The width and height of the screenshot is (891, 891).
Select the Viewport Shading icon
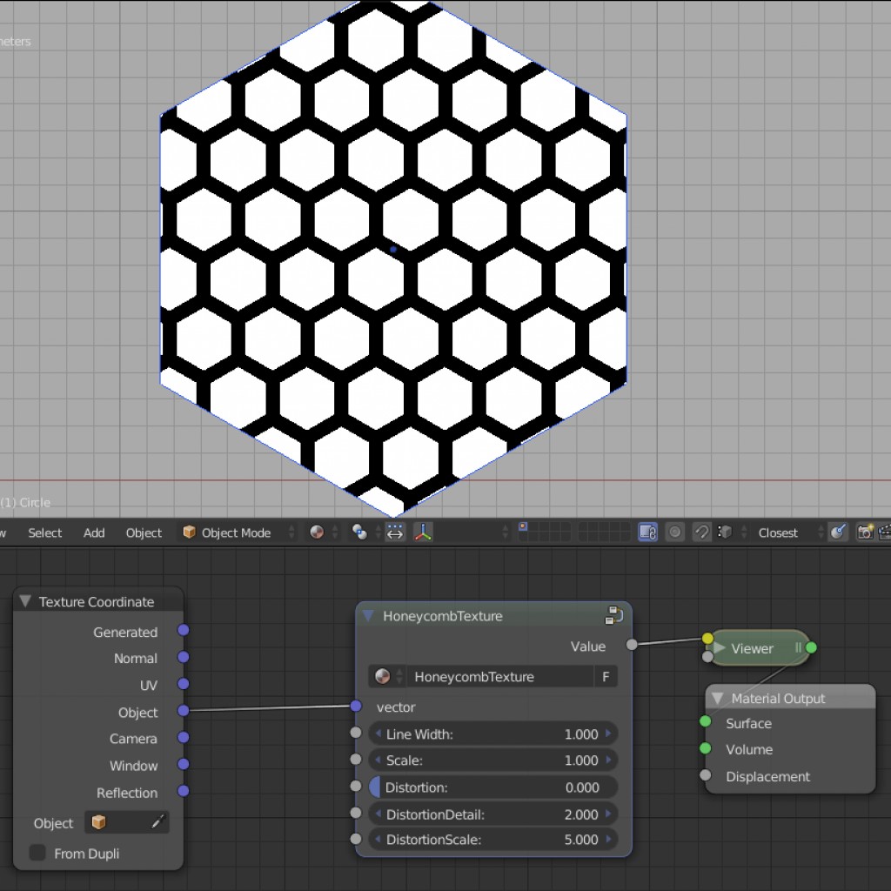coord(318,532)
